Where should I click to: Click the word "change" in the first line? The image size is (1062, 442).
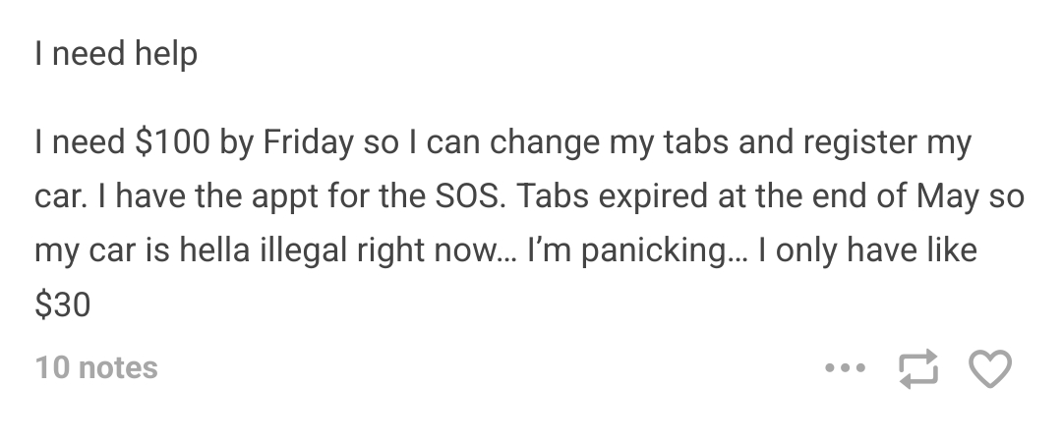545,142
